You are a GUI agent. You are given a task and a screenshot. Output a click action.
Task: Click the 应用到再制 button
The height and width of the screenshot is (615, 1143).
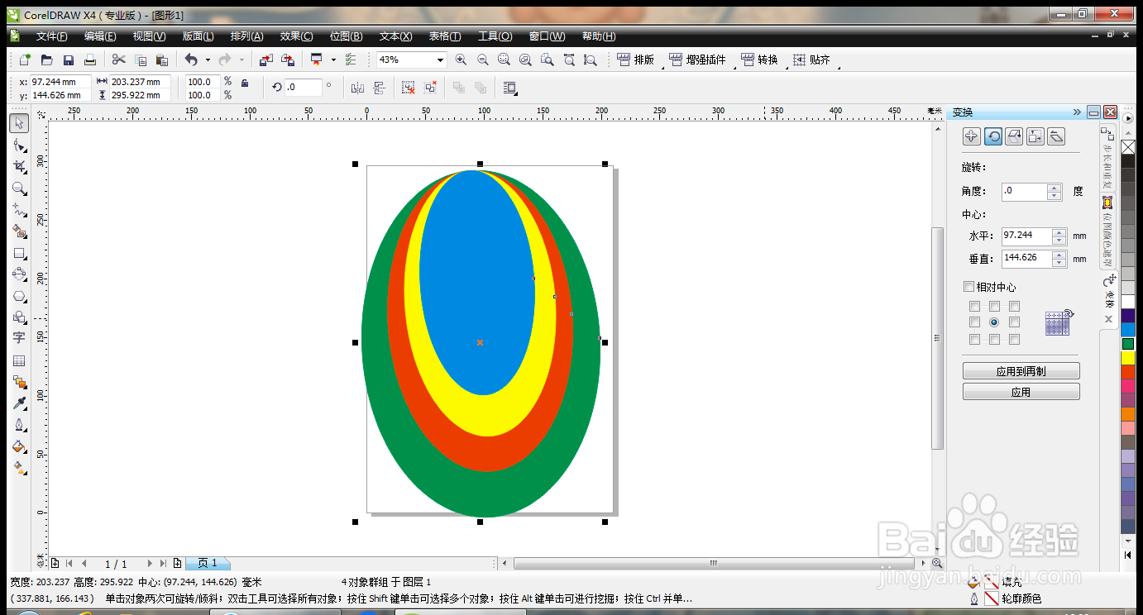coord(1021,371)
